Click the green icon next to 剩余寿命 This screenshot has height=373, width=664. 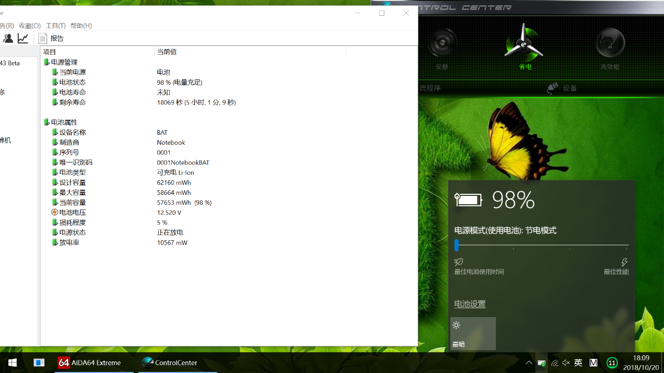pos(55,102)
